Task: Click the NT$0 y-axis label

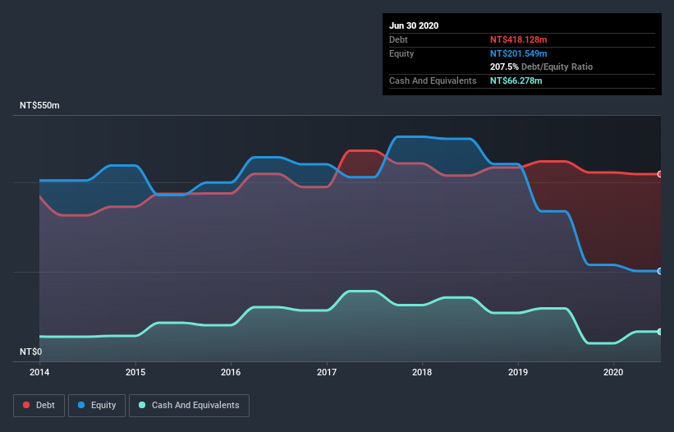Action: pyautogui.click(x=31, y=352)
